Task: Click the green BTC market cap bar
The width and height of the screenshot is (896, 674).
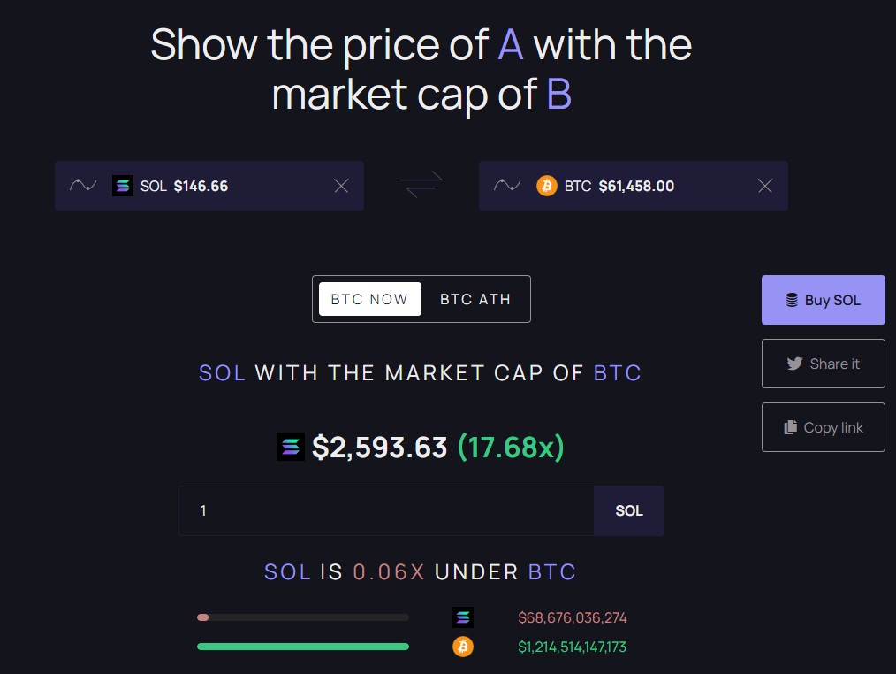Action: pyautogui.click(x=302, y=647)
